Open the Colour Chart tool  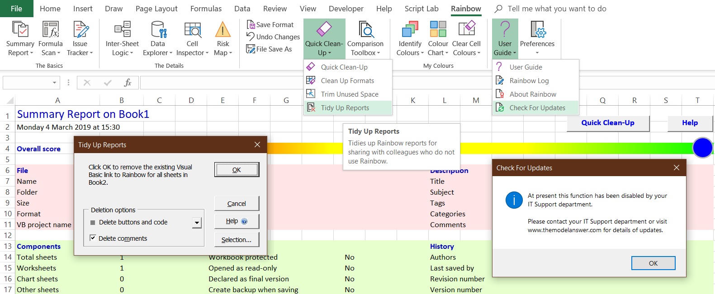click(x=438, y=39)
